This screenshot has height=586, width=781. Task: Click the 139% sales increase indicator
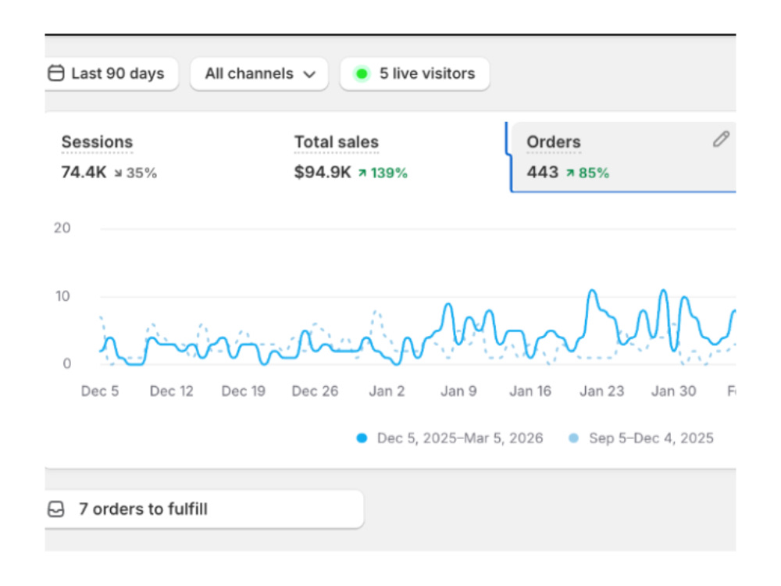click(383, 173)
